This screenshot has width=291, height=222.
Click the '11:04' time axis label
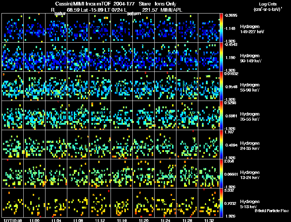click(56, 220)
